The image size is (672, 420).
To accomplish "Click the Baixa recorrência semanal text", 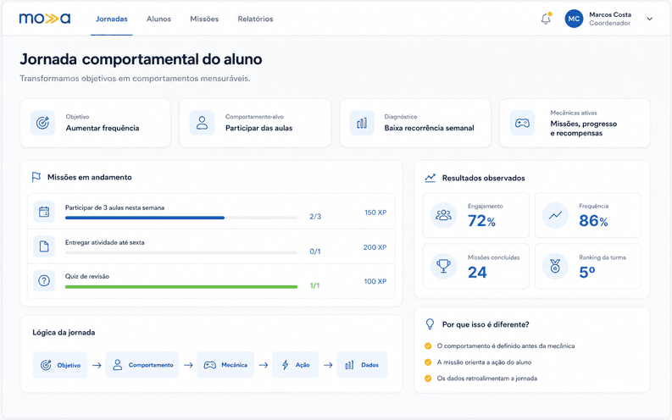I will coord(429,128).
